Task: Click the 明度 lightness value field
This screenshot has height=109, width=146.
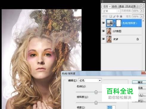Action: click(x=111, y=107)
